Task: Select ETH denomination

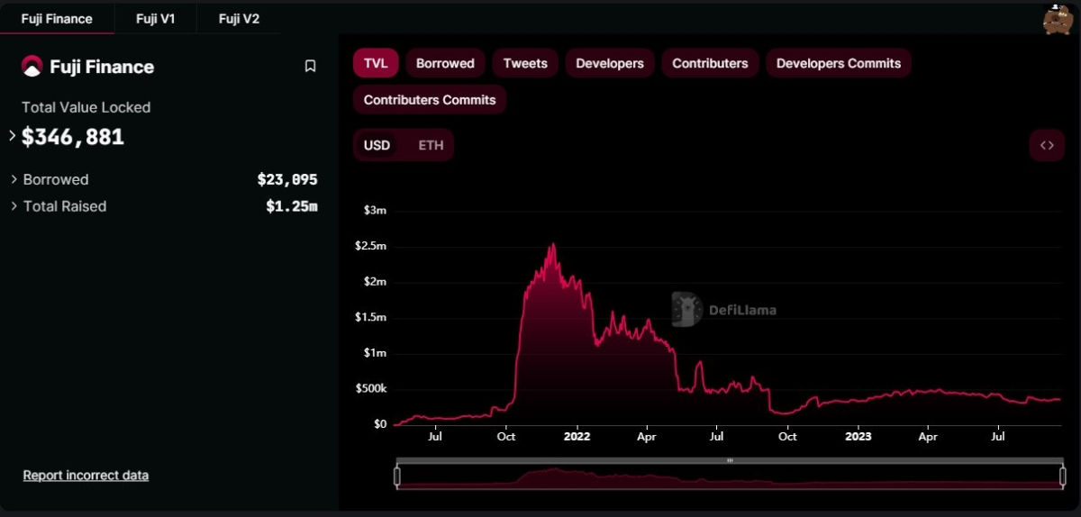Action: coord(431,145)
